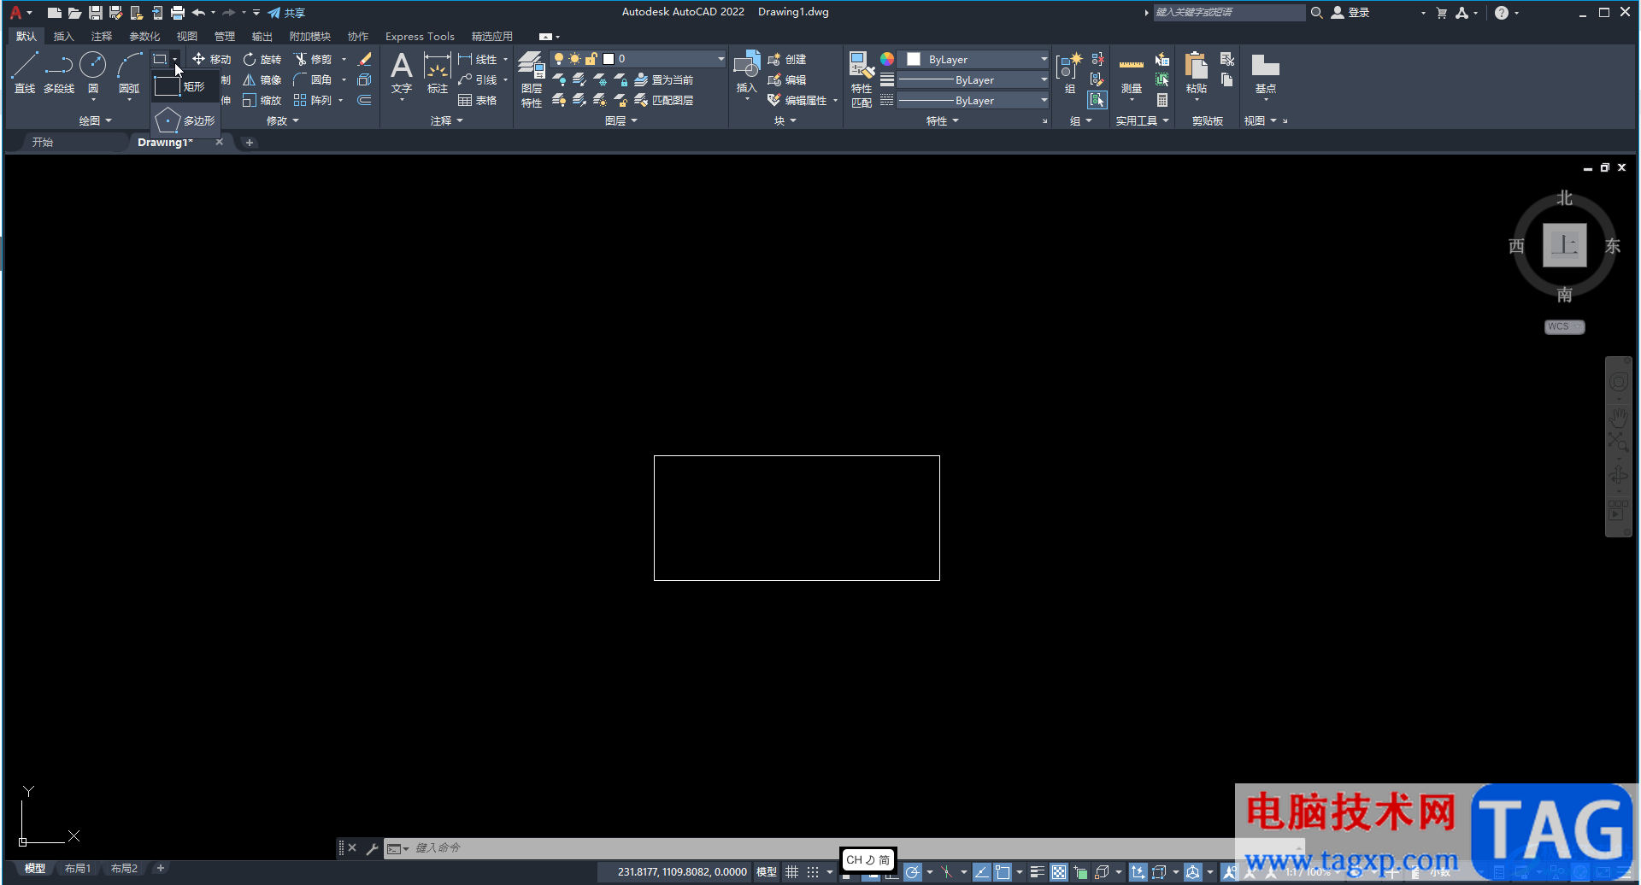Select the Polyline (多段线) tool

pyautogui.click(x=59, y=72)
